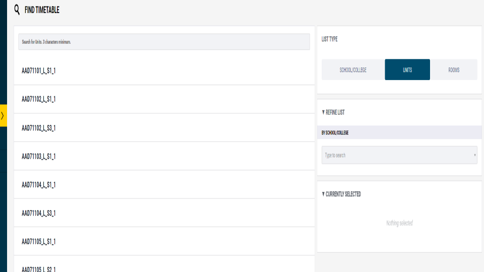Select unit AAD71101_L_S1_1

pyautogui.click(x=164, y=71)
